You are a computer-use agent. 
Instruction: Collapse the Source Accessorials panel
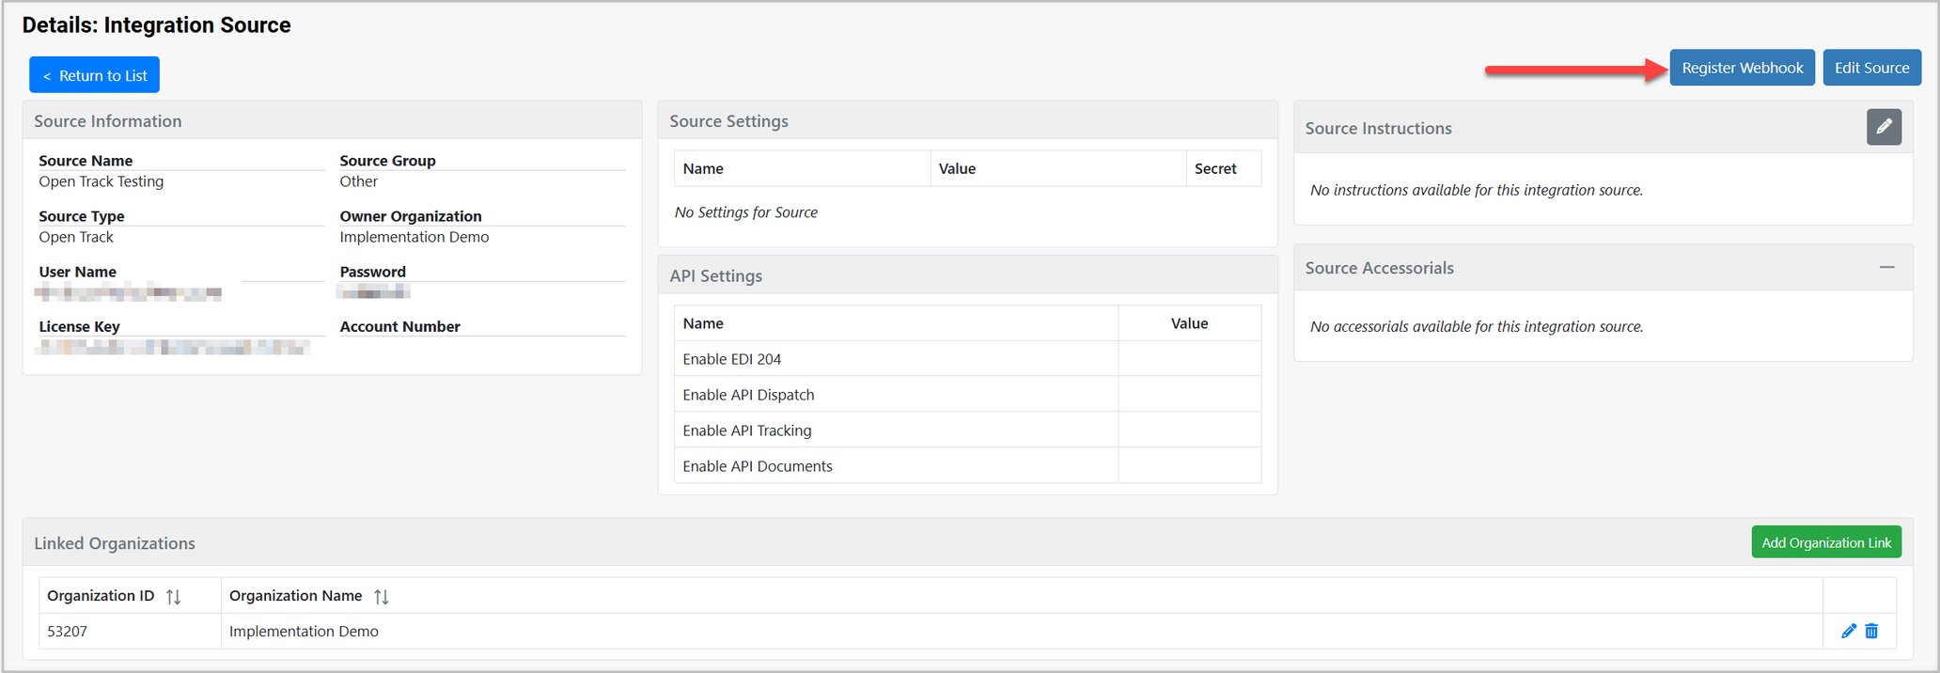pyautogui.click(x=1886, y=268)
